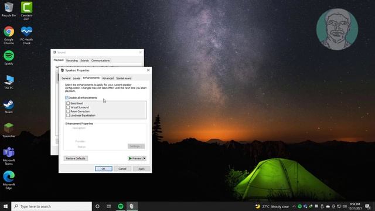Select the Enhancements tab
This screenshot has height=211, width=375.
(91, 78)
